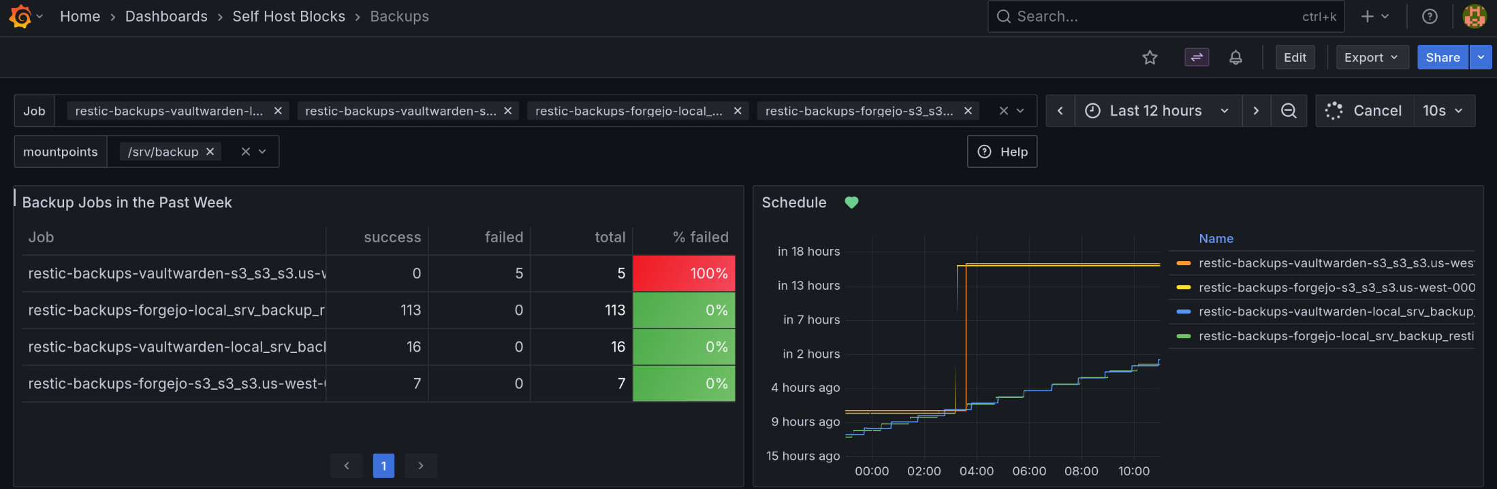Click the Grafana logo icon
Screen dimensions: 1497x489
click(20, 16)
